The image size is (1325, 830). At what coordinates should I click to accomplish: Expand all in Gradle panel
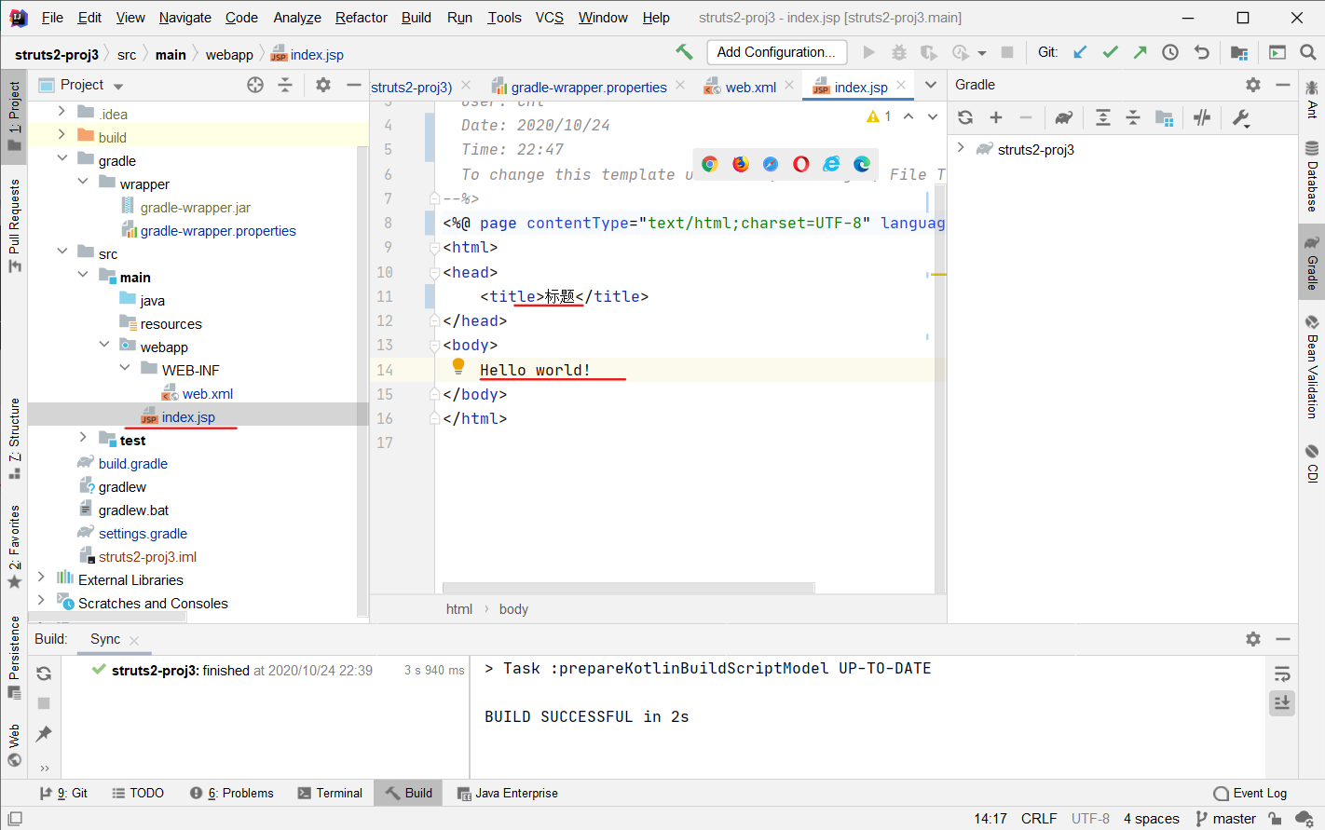1103,117
